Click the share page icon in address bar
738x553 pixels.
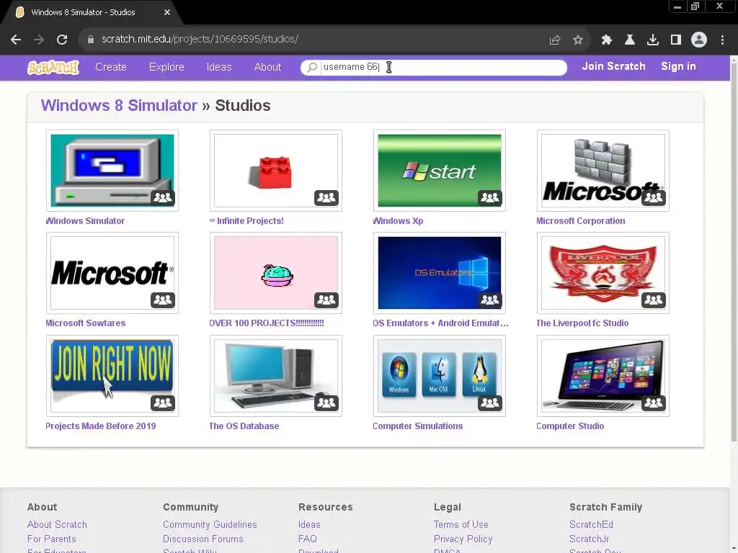pyautogui.click(x=555, y=40)
